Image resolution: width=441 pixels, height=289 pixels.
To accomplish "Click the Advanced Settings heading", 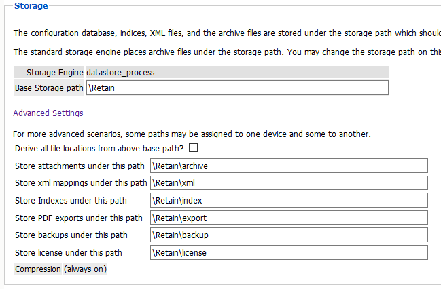I will 48,113.
